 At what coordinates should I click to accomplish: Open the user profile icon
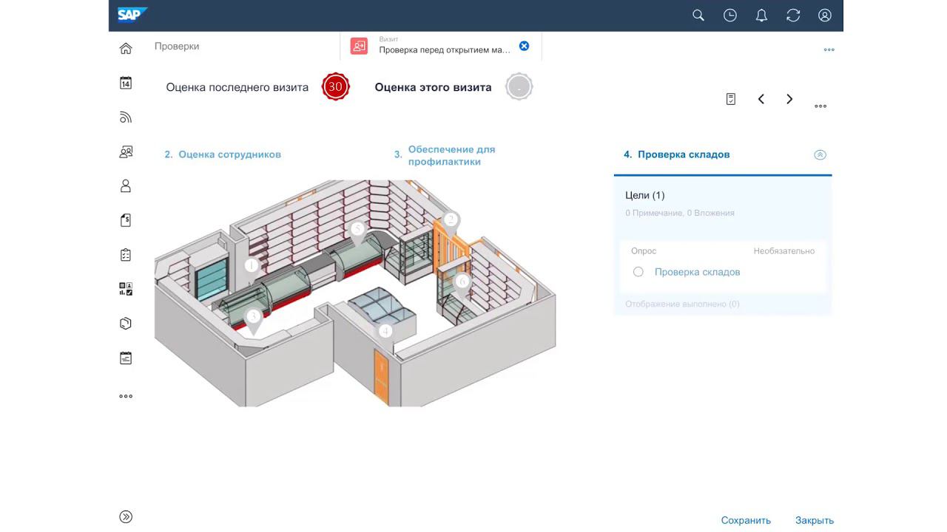coord(825,16)
